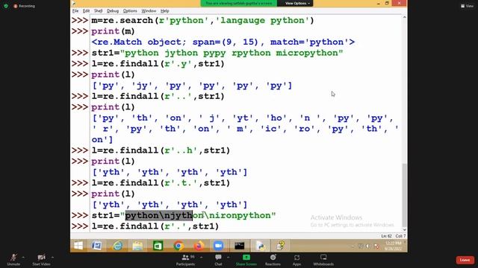Open the Options menu
This screenshot has width=478, height=268.
point(130,11)
